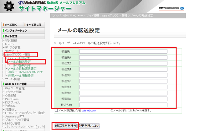Click the 転送先9 input field

pyautogui.click(x=123, y=99)
